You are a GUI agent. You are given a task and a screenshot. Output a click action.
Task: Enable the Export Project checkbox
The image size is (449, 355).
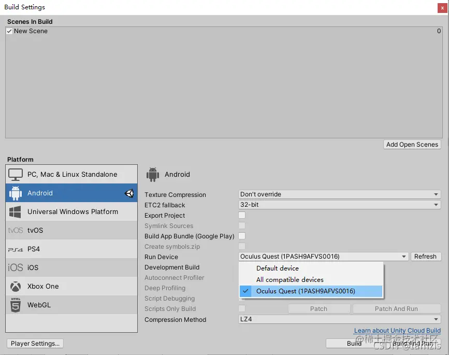point(242,215)
